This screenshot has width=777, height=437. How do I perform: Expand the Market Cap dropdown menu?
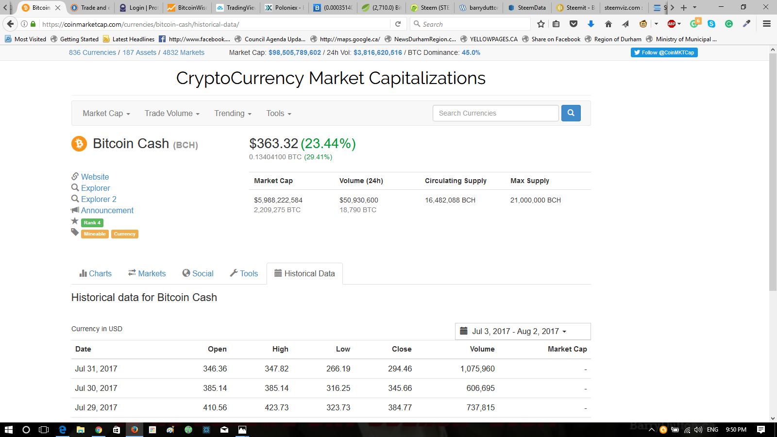coord(106,113)
